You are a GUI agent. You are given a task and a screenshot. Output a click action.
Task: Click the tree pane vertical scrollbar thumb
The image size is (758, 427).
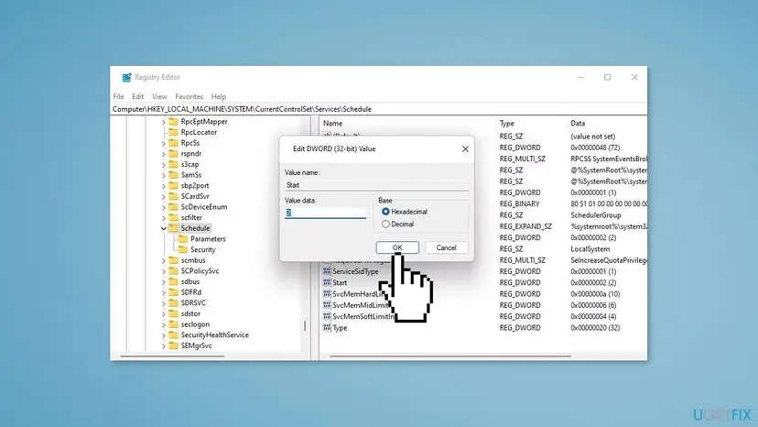pyautogui.click(x=305, y=326)
